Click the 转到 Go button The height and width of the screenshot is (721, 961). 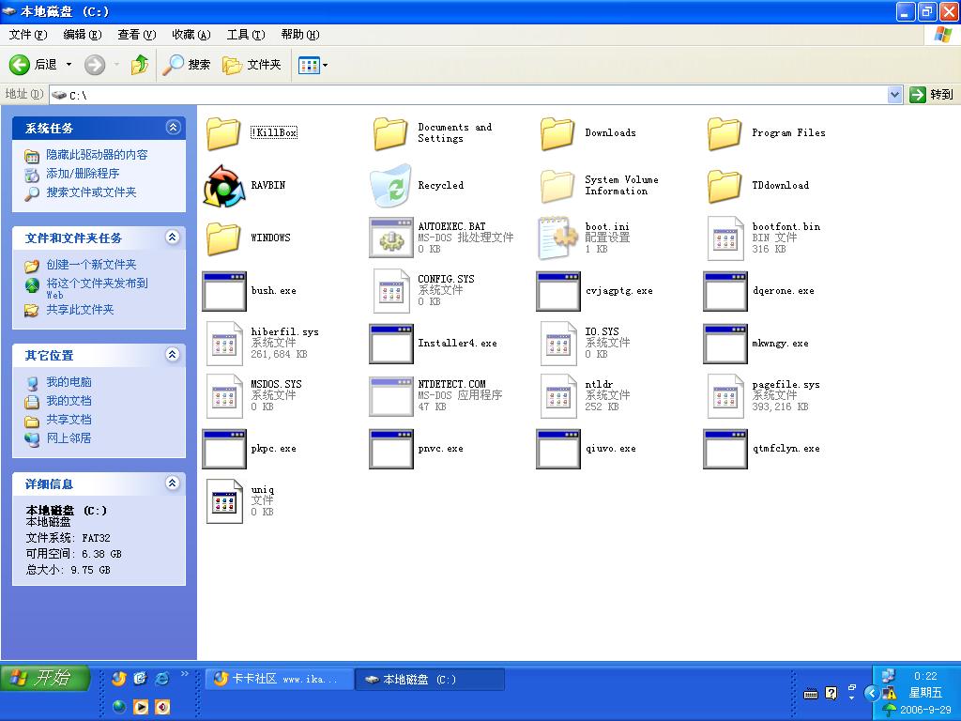click(x=931, y=94)
